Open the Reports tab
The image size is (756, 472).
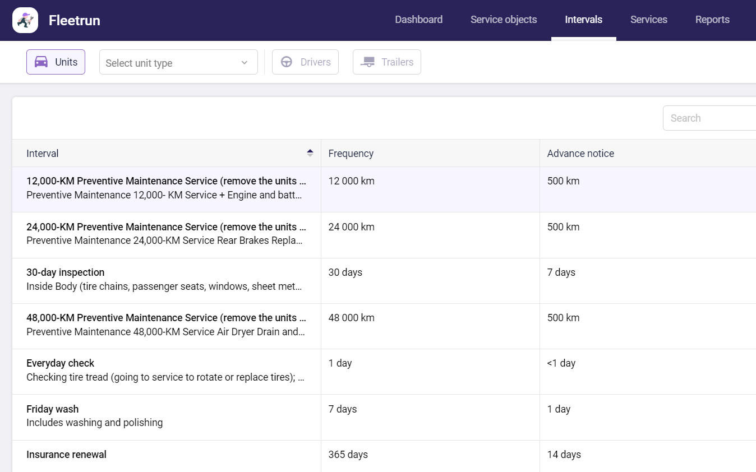[712, 20]
